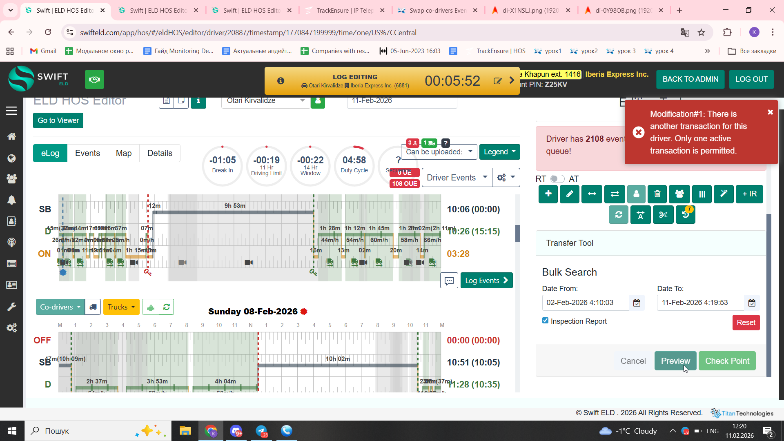The height and width of the screenshot is (441, 784).
Task: Click the plus add event tool
Action: [548, 194]
